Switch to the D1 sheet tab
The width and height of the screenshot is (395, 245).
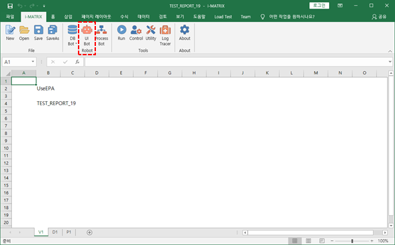pyautogui.click(x=55, y=232)
